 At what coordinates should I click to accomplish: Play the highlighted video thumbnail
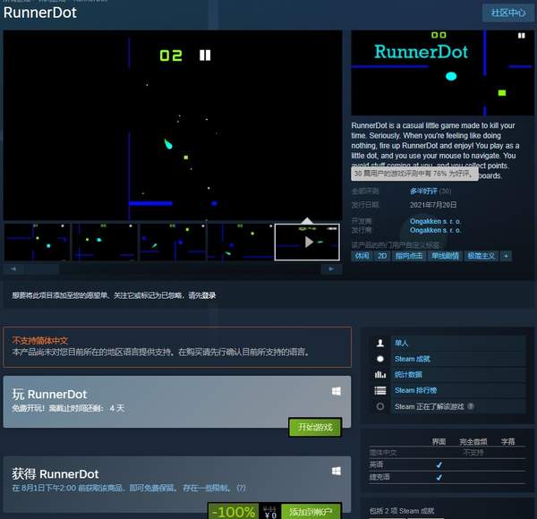(x=308, y=242)
